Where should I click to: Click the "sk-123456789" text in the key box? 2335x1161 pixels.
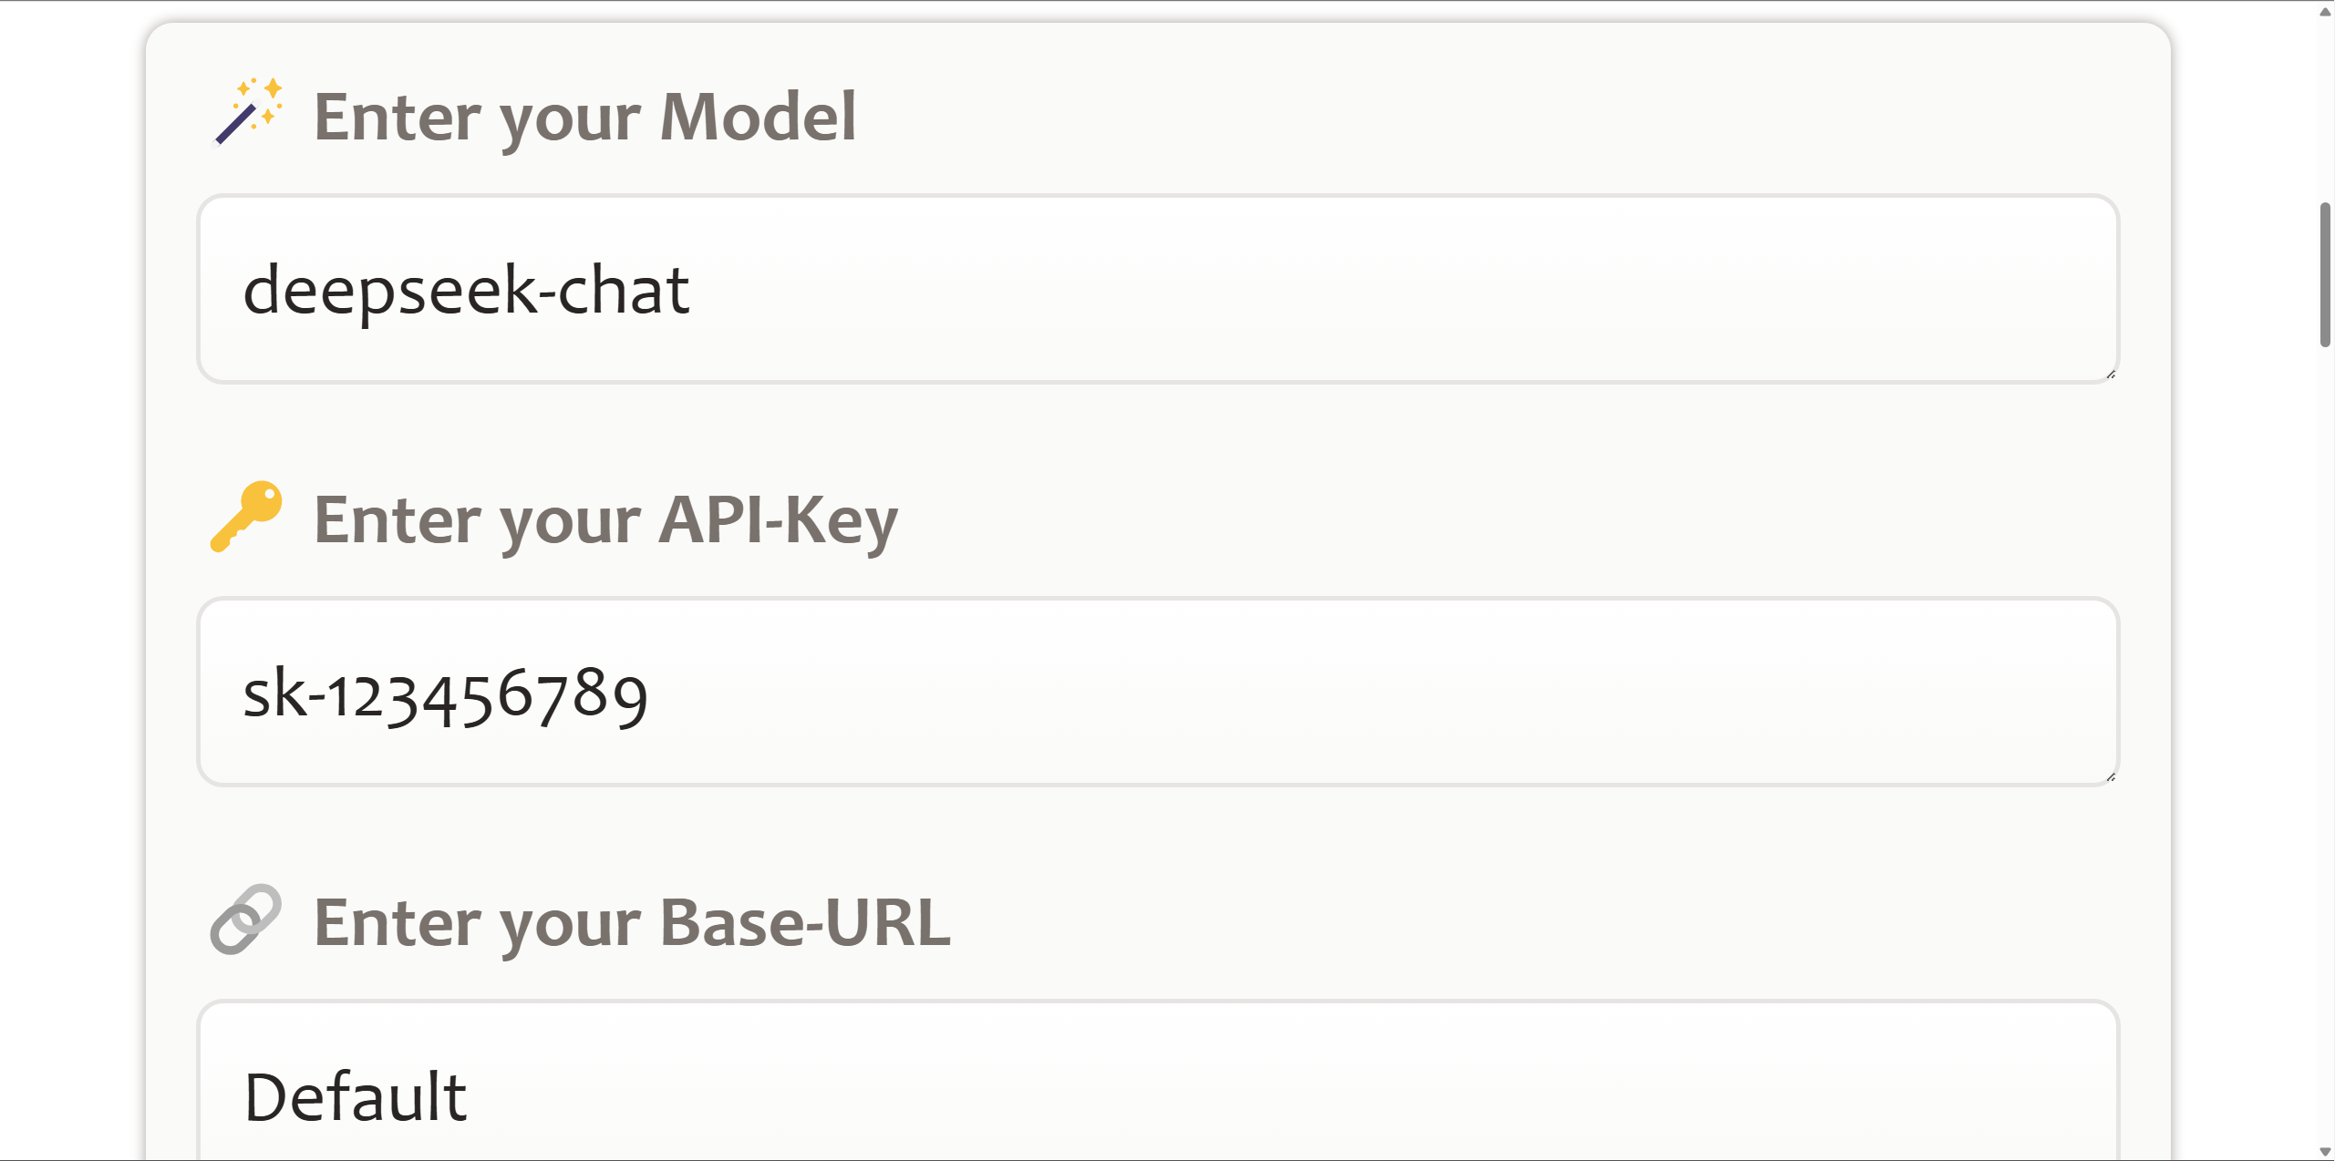(446, 695)
